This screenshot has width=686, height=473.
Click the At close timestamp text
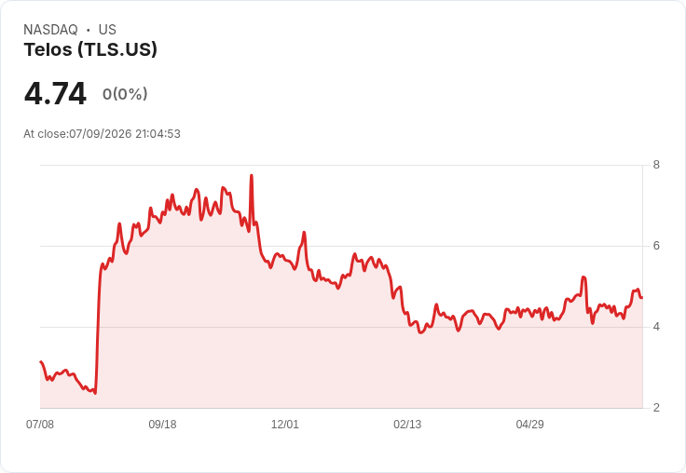coord(102,134)
